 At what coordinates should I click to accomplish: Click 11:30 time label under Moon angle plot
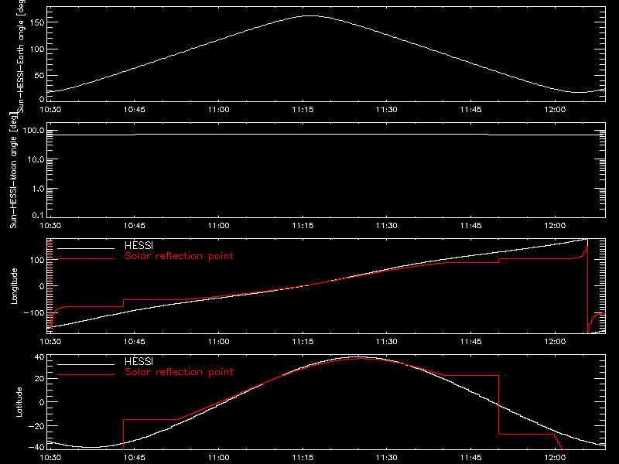click(x=387, y=226)
